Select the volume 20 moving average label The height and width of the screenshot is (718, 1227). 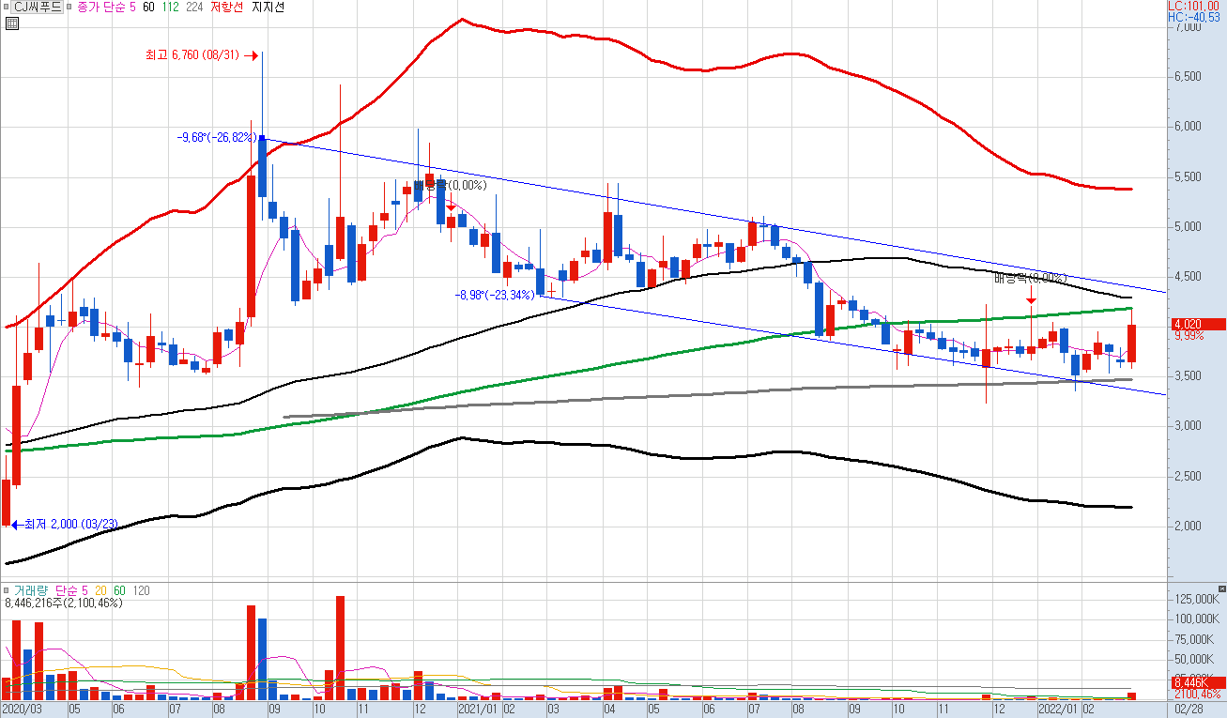[x=100, y=590]
